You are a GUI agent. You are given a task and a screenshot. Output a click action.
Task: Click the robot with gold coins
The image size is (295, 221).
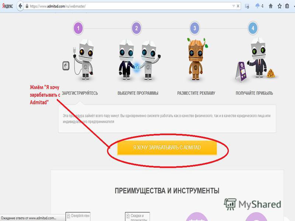pyautogui.click(x=255, y=60)
